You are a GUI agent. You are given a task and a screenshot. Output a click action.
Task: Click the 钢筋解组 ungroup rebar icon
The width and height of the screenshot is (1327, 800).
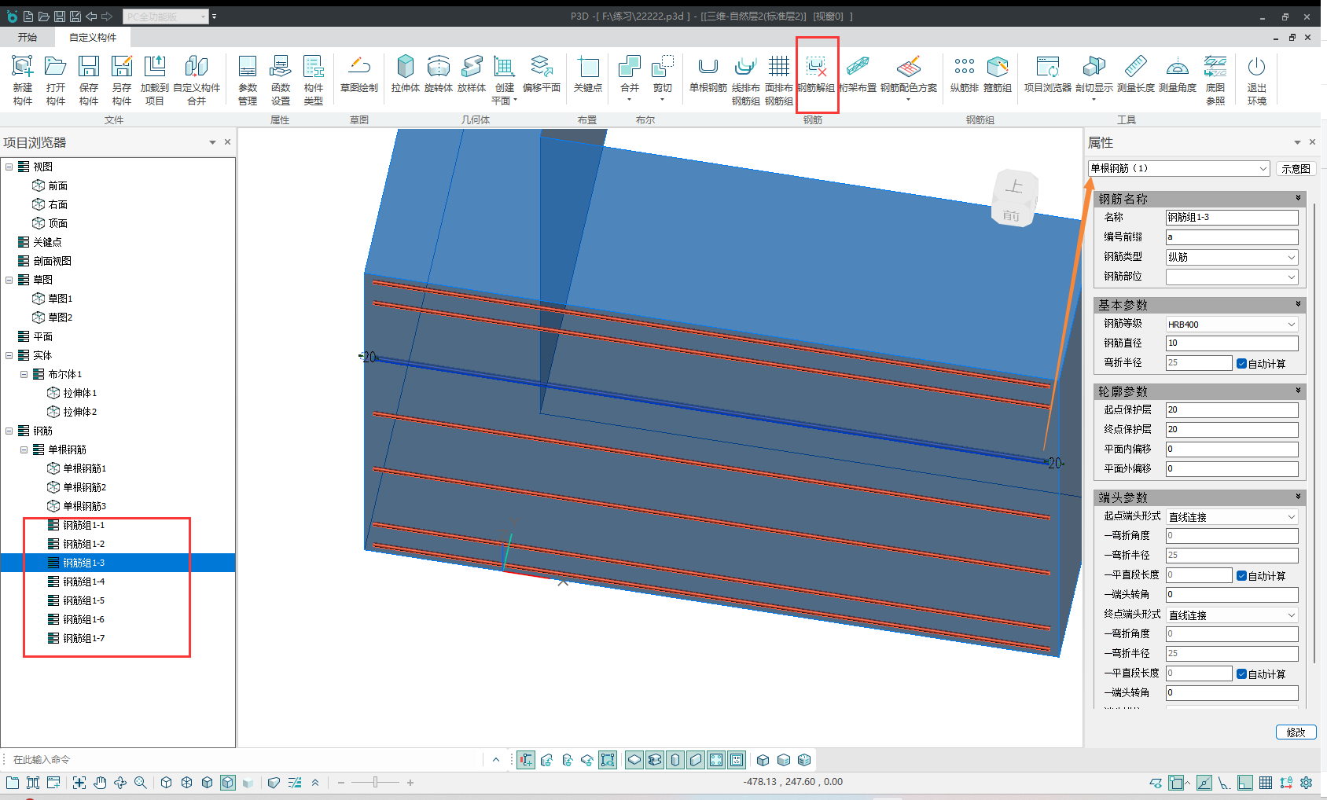pyautogui.click(x=816, y=68)
